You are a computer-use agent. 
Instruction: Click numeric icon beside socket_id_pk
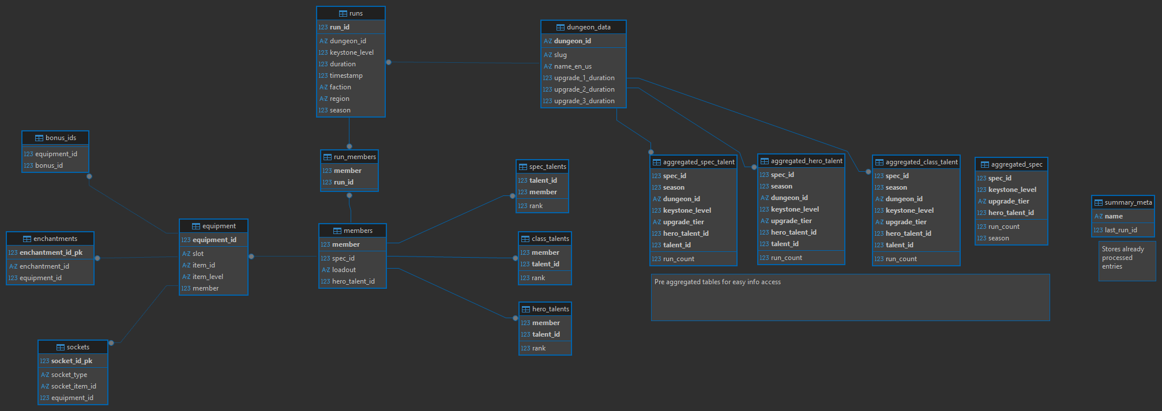[44, 361]
